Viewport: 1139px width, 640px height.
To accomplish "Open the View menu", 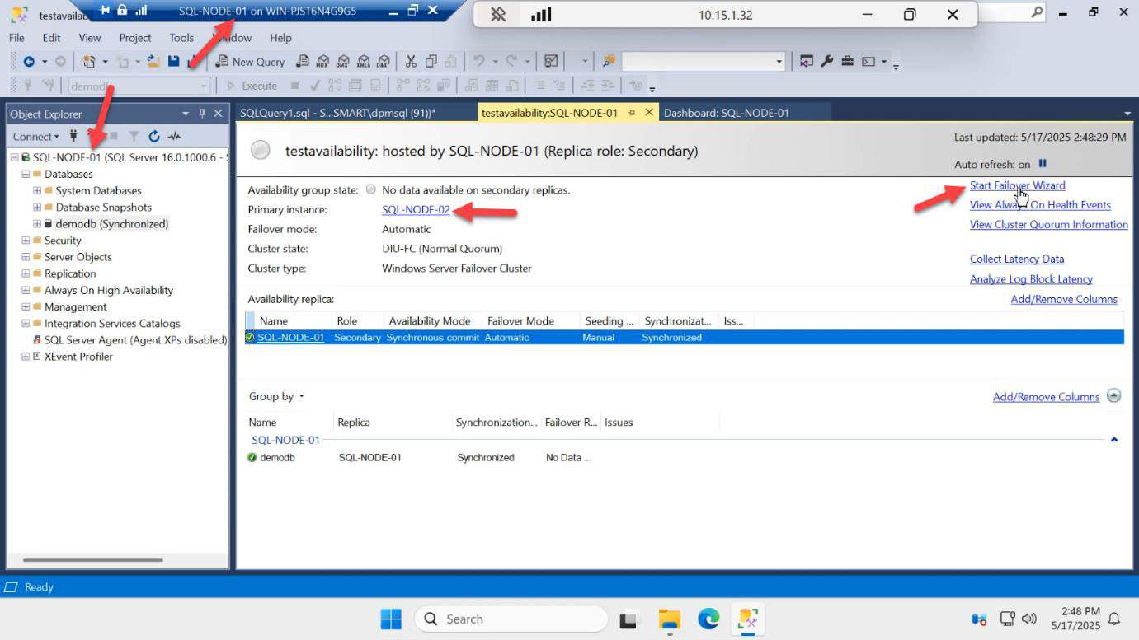I will pos(89,37).
